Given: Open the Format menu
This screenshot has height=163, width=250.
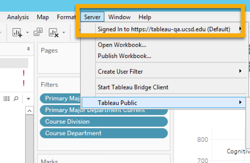Looking at the screenshot, I should [66, 17].
